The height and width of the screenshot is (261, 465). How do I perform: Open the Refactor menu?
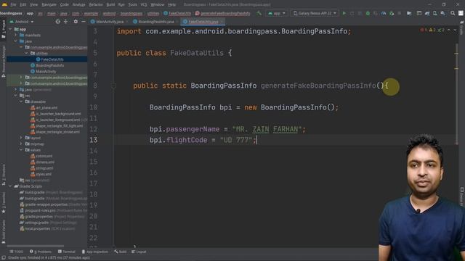(96, 5)
